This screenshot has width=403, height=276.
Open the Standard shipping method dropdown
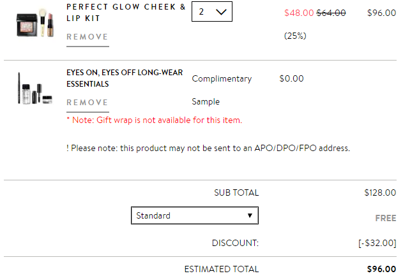pyautogui.click(x=195, y=215)
